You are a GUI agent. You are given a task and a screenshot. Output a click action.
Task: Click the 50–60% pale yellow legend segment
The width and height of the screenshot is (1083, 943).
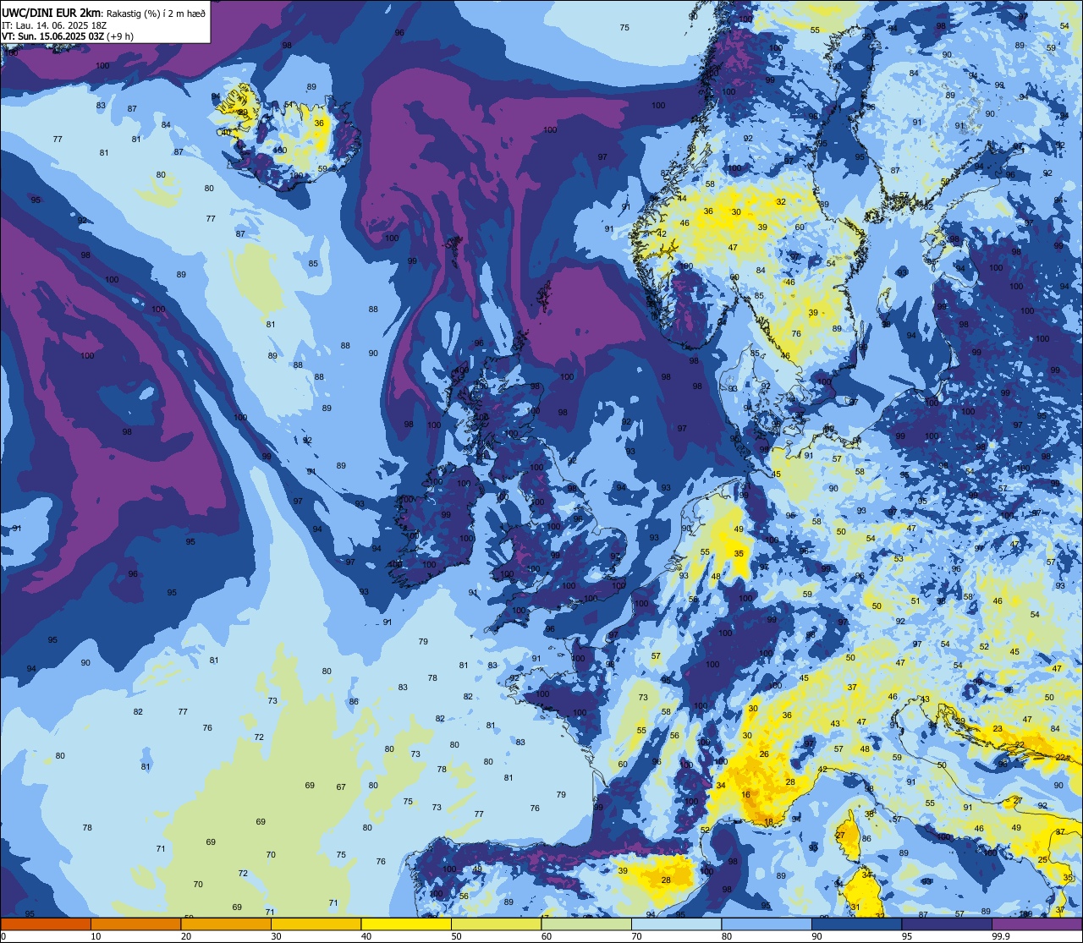coord(496,924)
